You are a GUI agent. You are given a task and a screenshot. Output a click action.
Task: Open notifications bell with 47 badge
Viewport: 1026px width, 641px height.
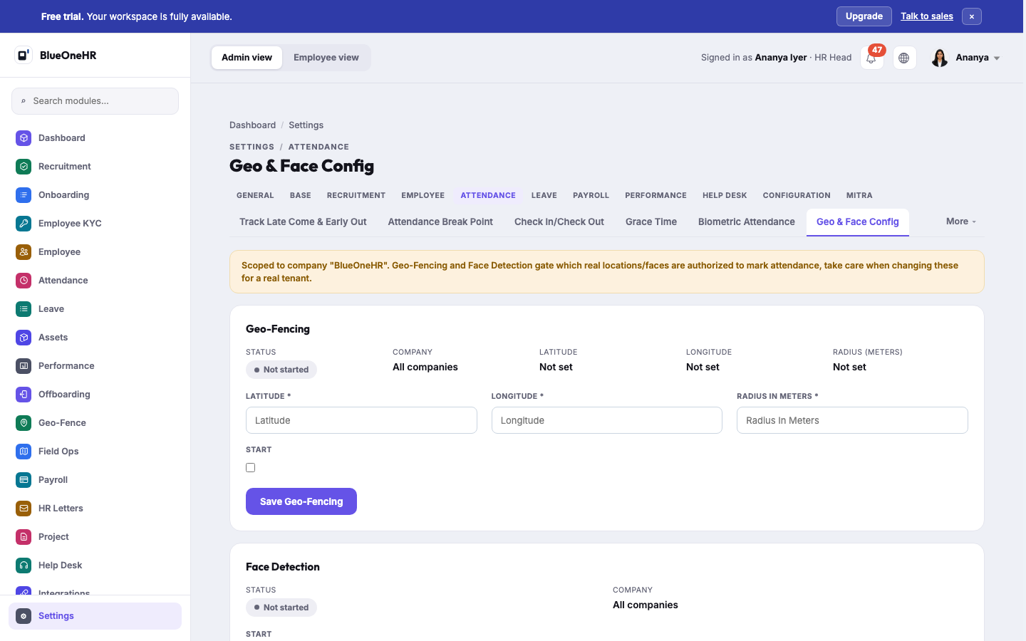click(x=871, y=58)
